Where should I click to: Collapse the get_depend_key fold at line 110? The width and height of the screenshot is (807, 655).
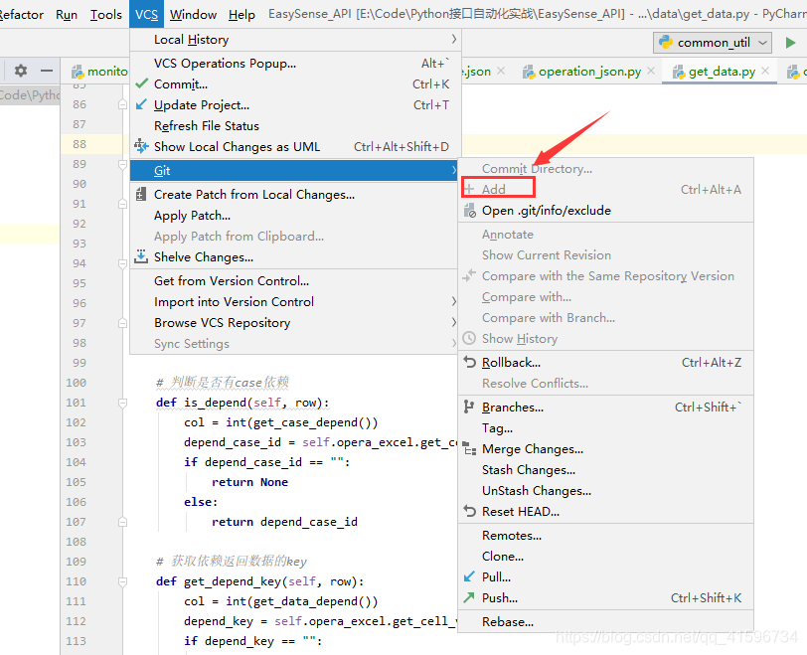(x=122, y=581)
